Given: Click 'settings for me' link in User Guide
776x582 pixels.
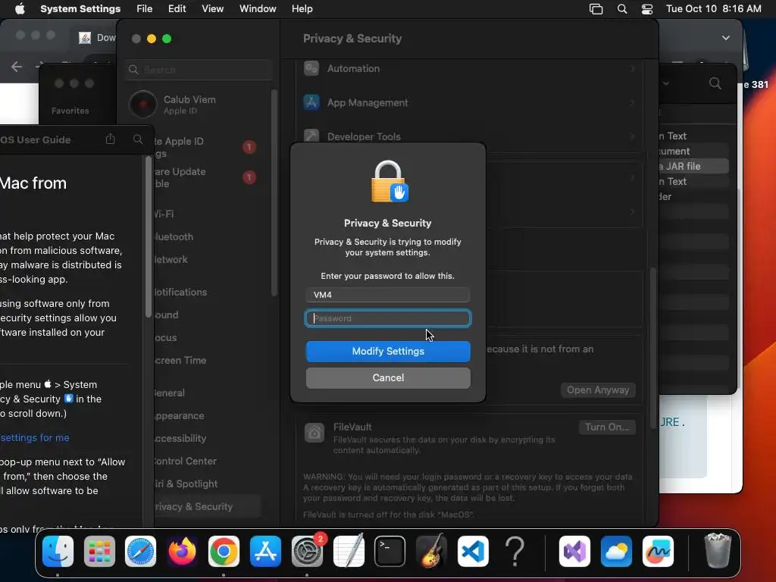Looking at the screenshot, I should [x=35, y=437].
